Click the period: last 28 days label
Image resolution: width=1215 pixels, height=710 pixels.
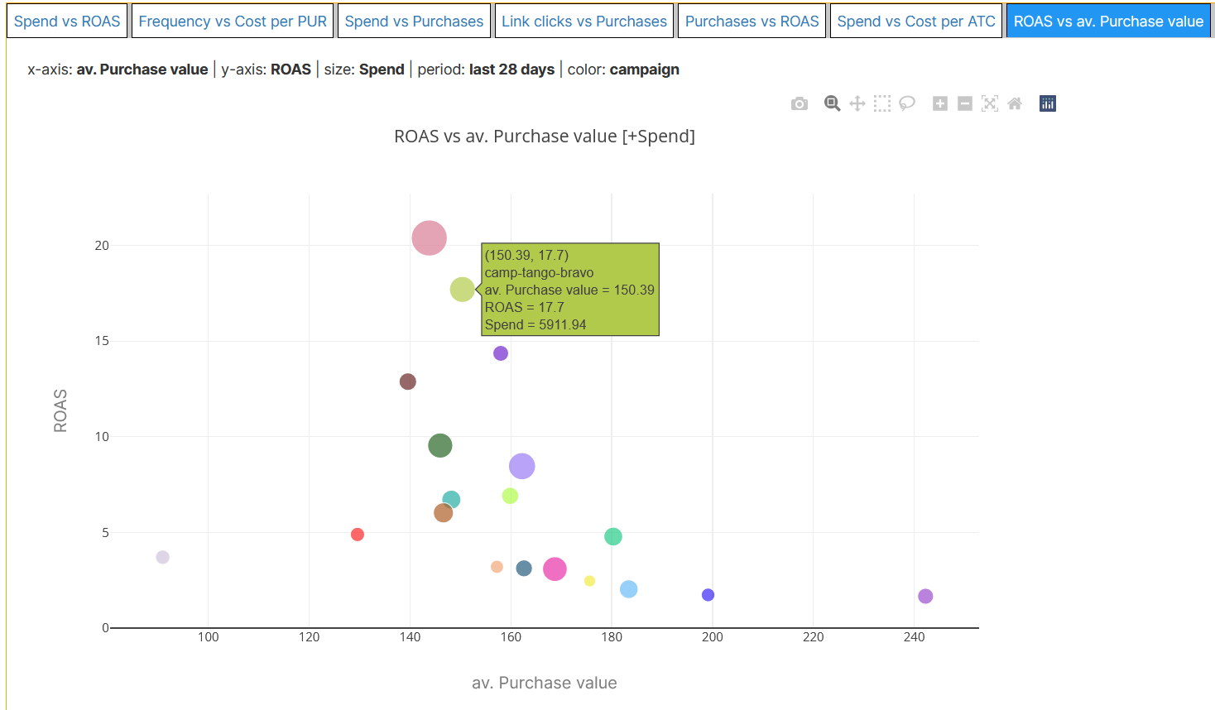(x=486, y=70)
